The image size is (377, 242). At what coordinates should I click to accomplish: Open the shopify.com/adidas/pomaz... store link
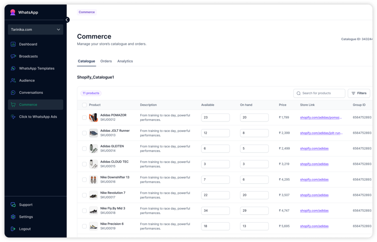coord(321,117)
